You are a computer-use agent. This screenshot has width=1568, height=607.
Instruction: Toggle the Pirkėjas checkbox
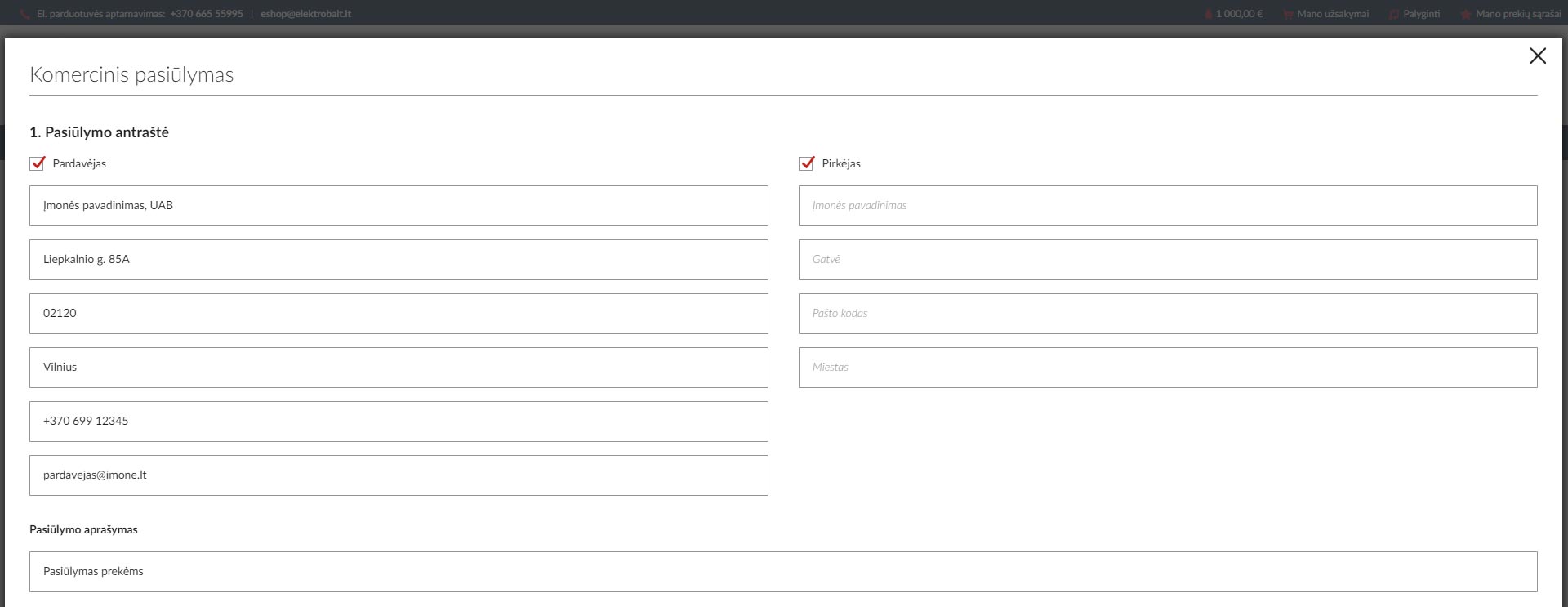tap(807, 163)
